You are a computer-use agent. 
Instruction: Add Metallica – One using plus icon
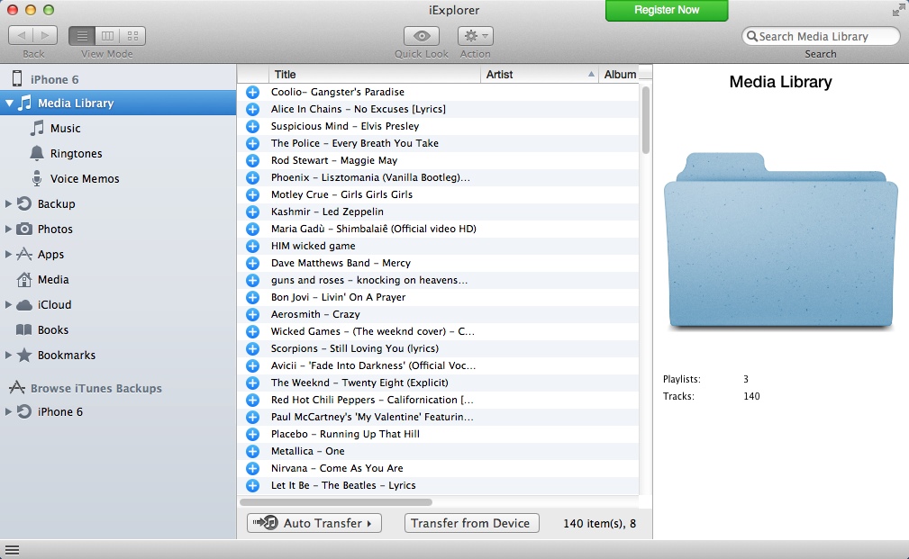pos(252,451)
